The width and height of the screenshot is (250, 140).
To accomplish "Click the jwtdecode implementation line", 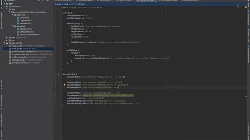I will pos(93,87).
